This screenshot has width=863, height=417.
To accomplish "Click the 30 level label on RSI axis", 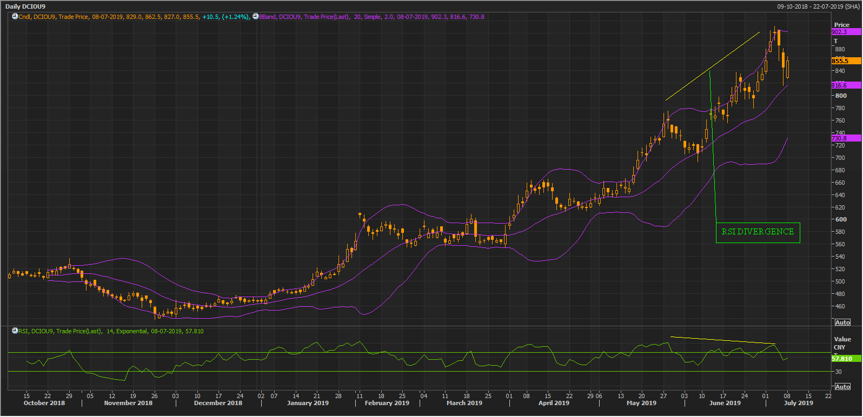I will coord(838,372).
